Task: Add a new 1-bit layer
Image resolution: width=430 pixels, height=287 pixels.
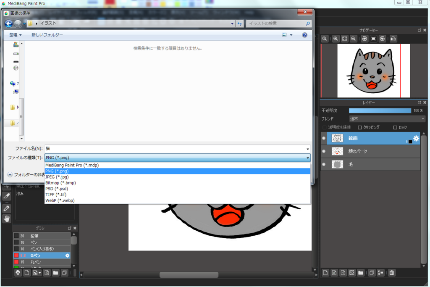Action: tap(343, 272)
